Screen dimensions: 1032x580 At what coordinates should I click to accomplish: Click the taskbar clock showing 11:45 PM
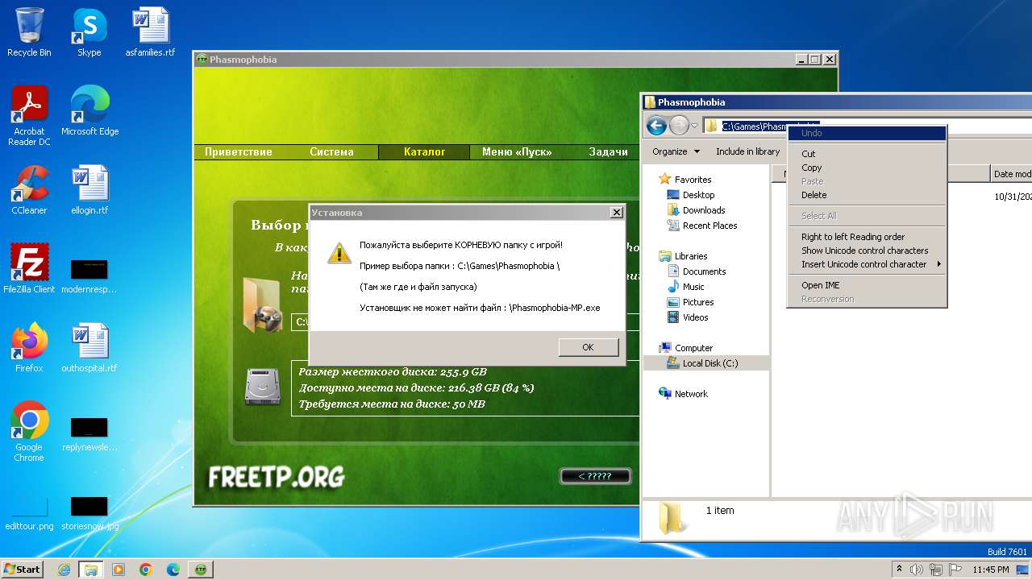tap(990, 570)
